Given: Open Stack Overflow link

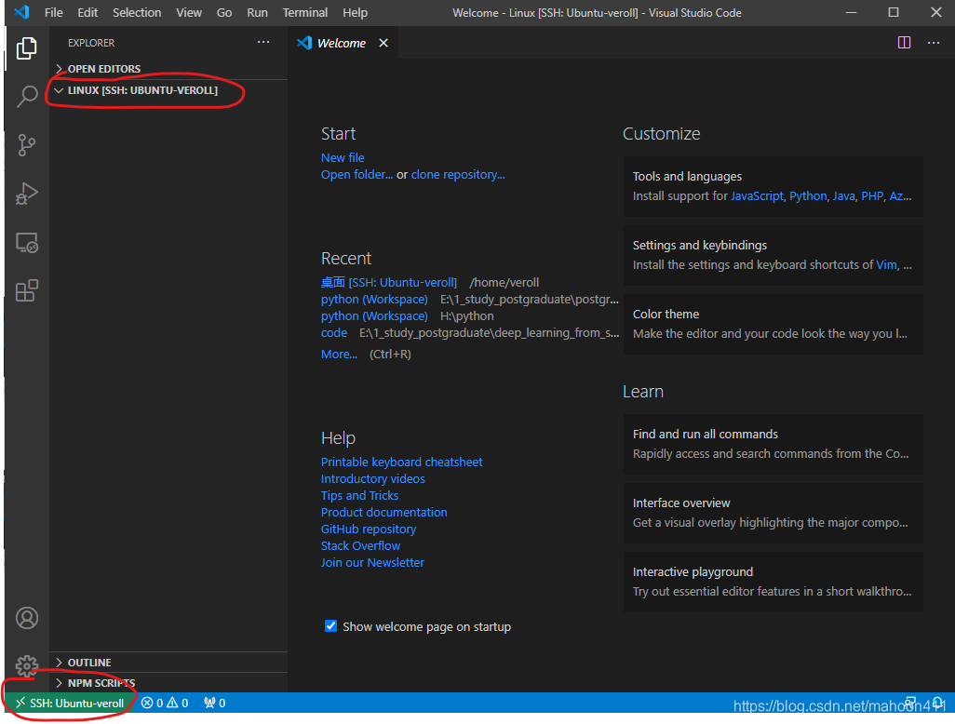Looking at the screenshot, I should coord(360,546).
